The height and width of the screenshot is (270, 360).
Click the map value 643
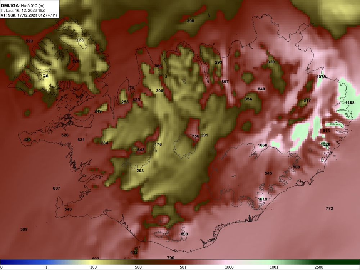[141, 150]
